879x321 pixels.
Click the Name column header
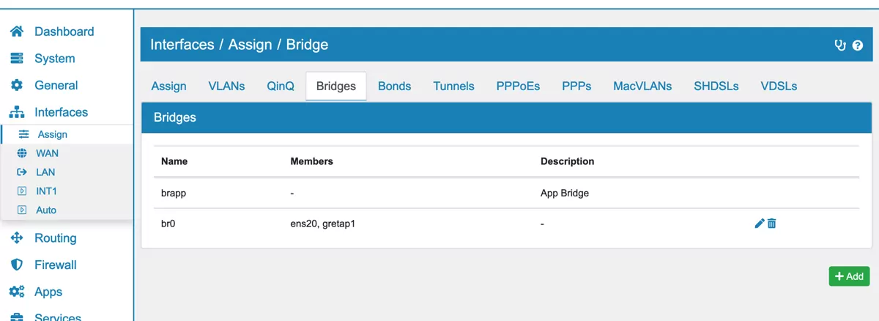coord(174,161)
